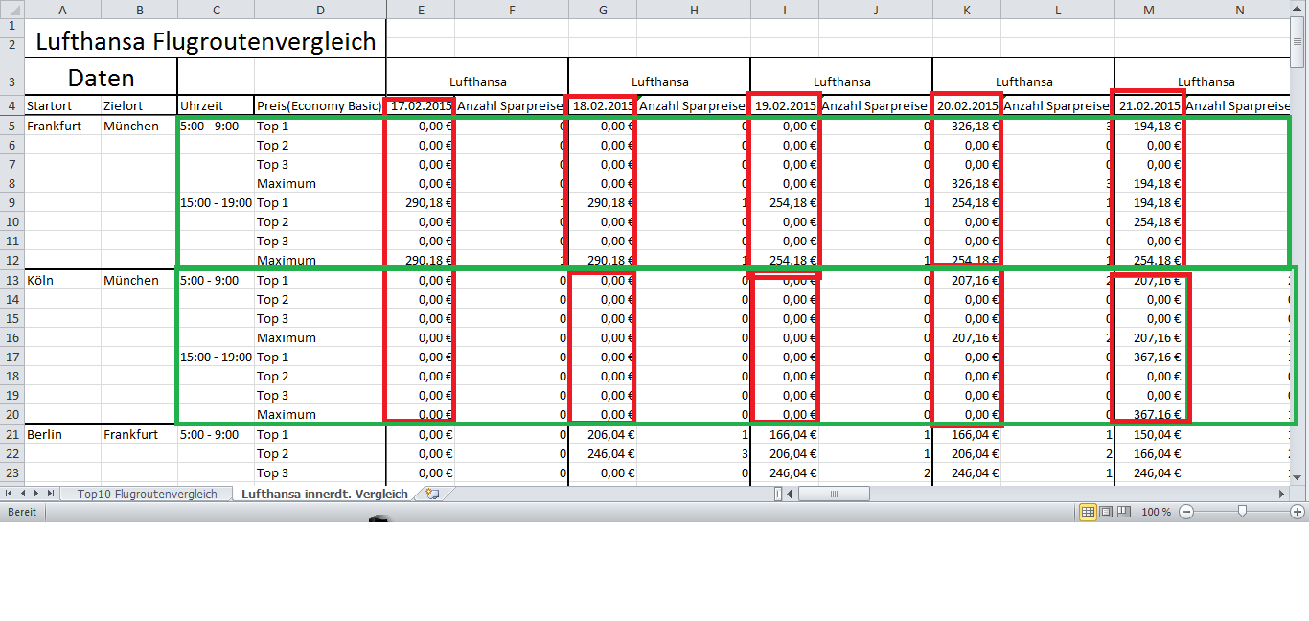The height and width of the screenshot is (621, 1309).
Task: Select the Lufthansa innerdt. Vergleich sheet tab
Action: click(325, 494)
